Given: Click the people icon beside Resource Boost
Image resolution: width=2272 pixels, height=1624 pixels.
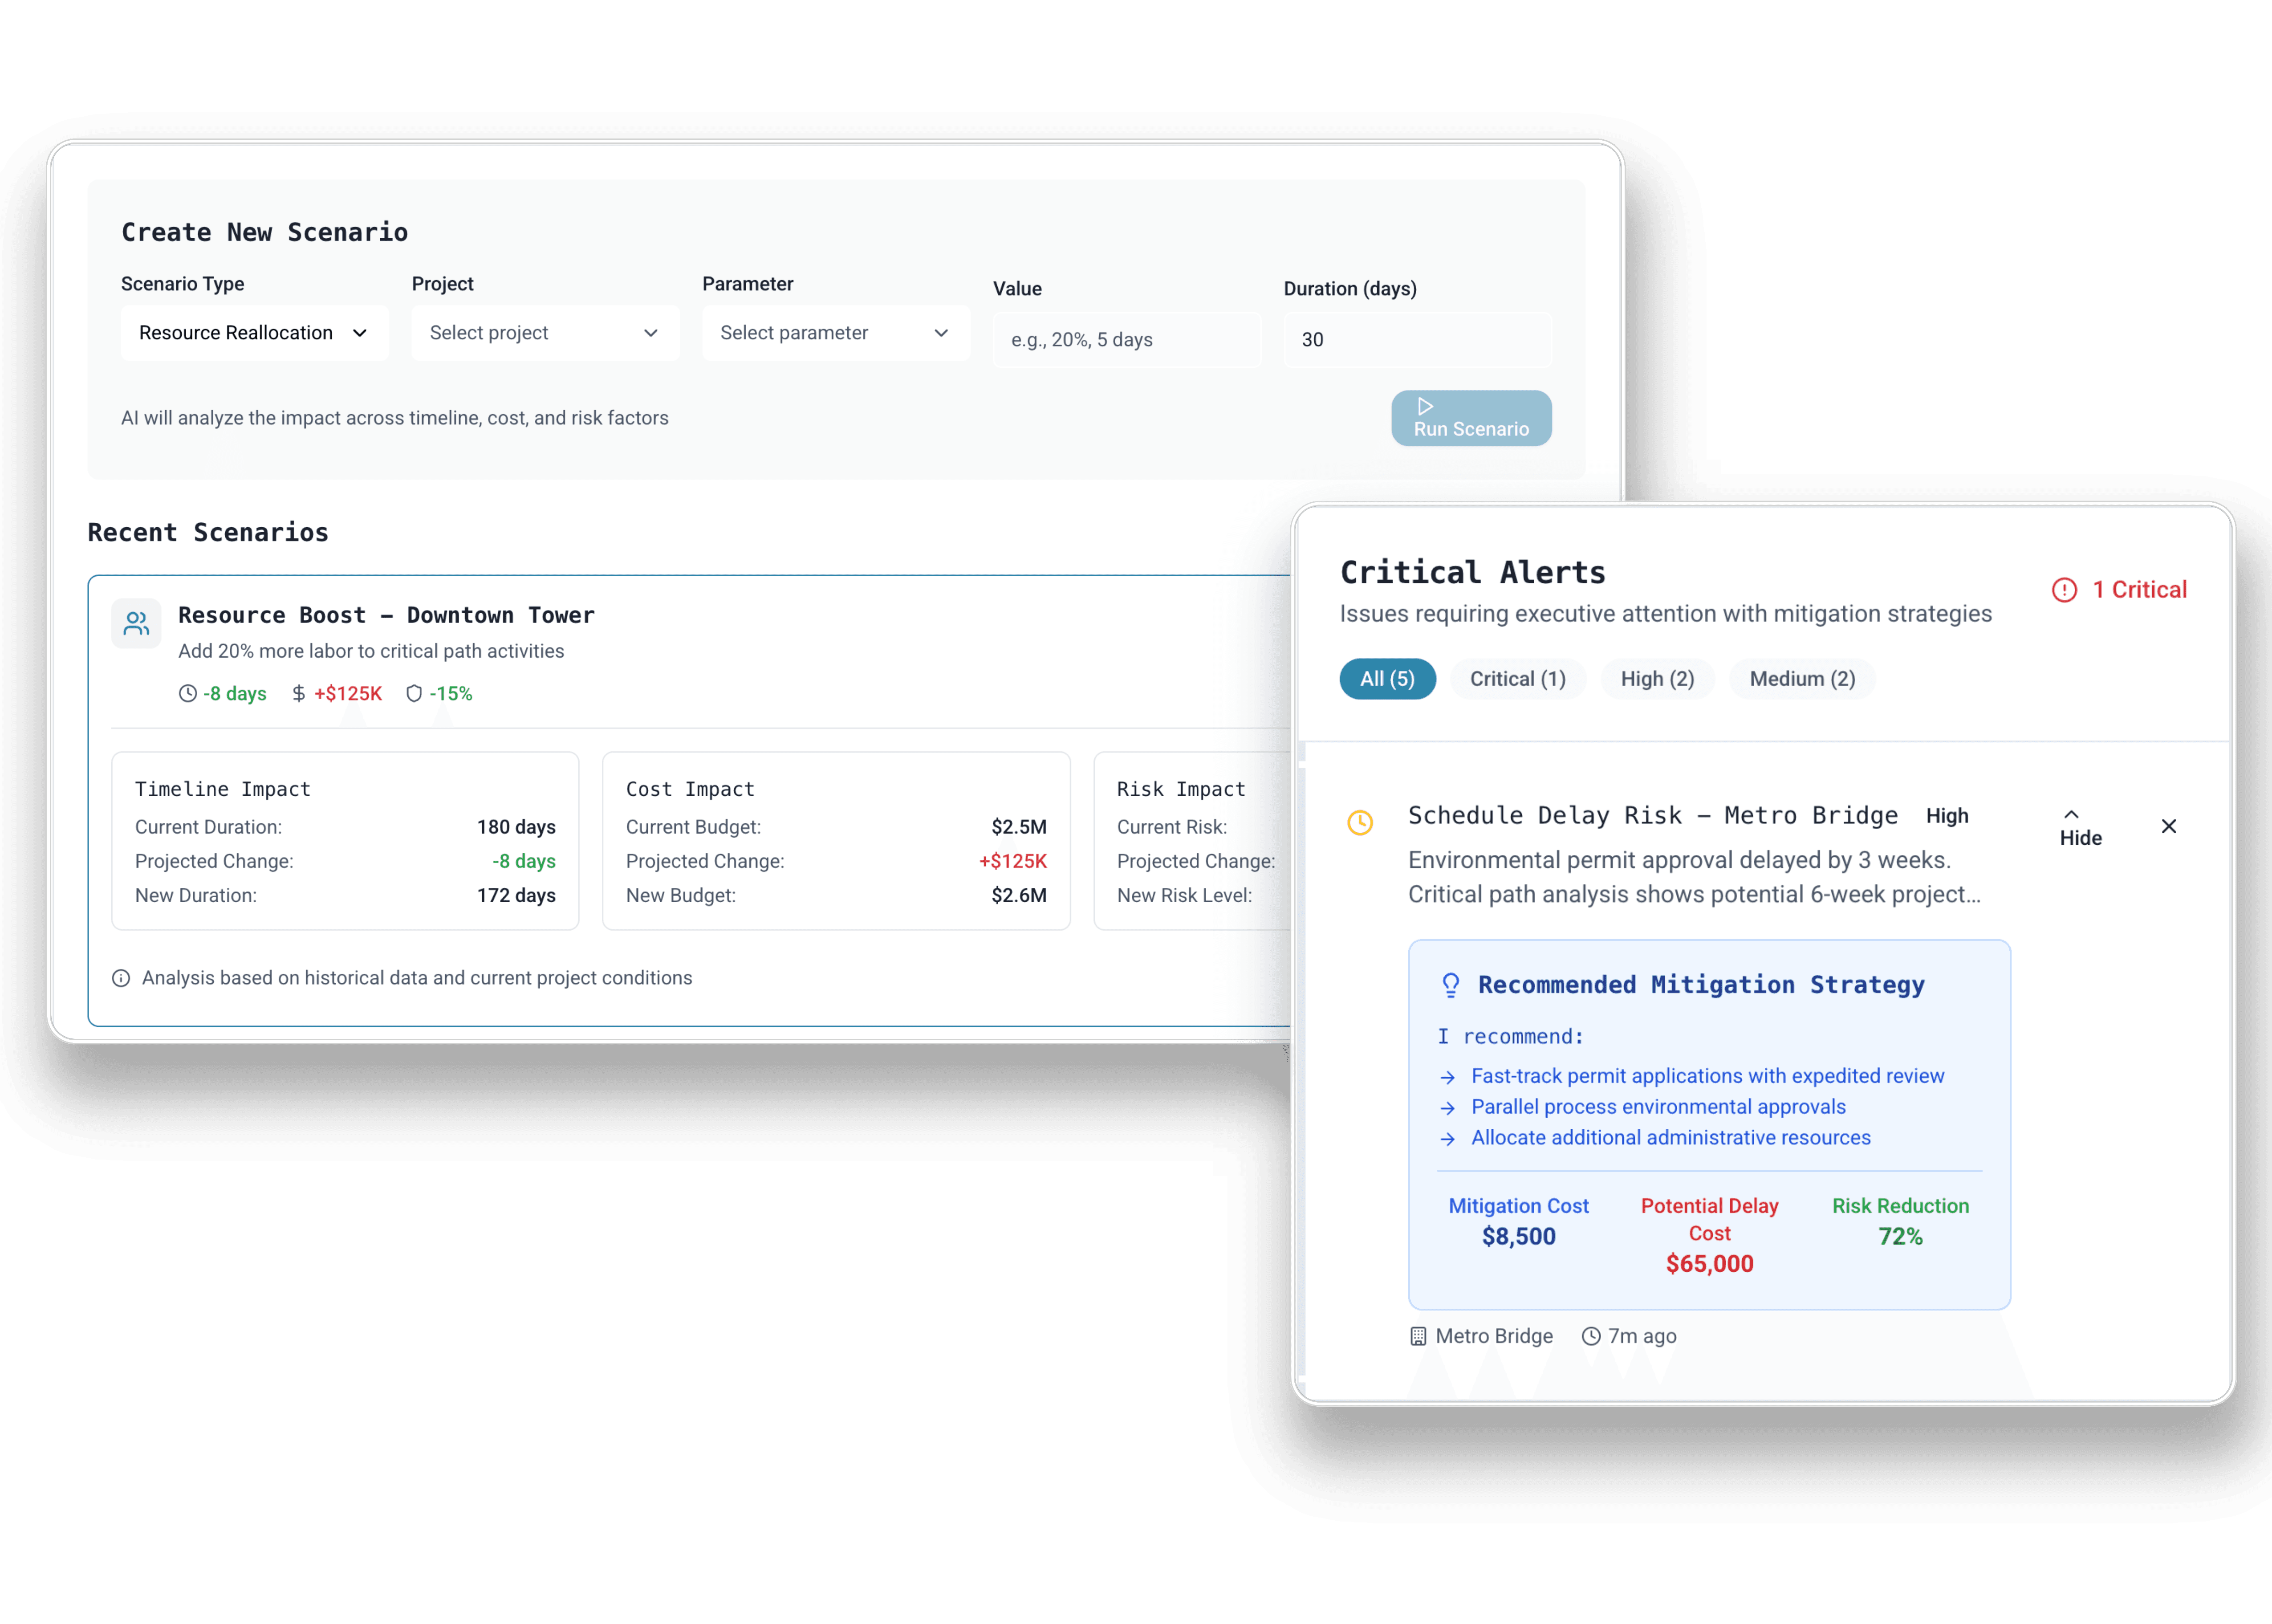Looking at the screenshot, I should [136, 624].
